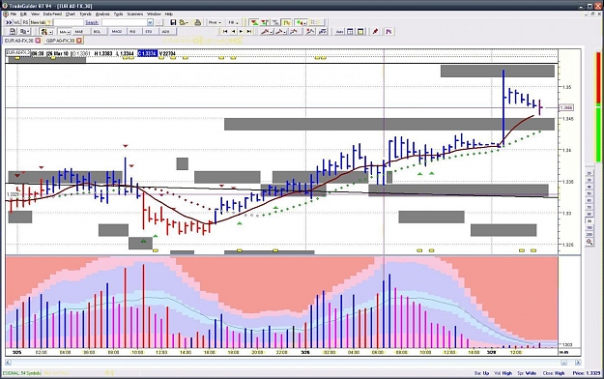
Task: Click the blue table layout icon
Action: (x=350, y=32)
